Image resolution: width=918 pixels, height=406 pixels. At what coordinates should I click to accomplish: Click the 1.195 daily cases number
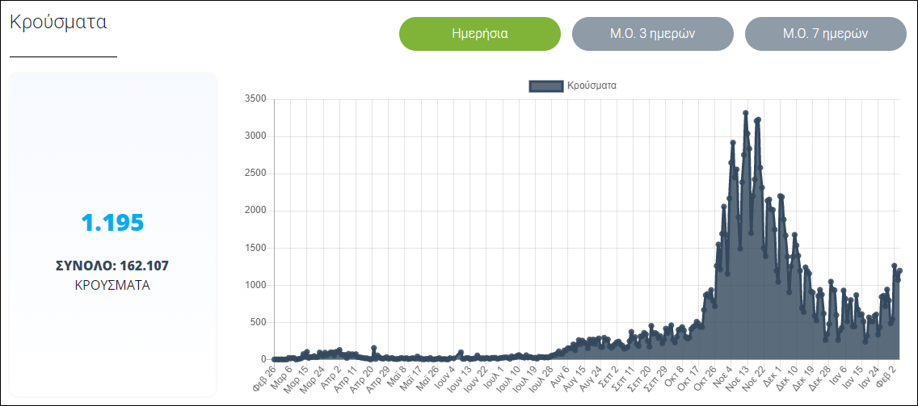(x=112, y=223)
